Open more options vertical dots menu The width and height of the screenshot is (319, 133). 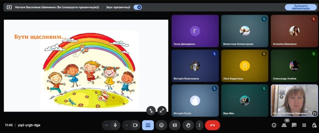pos(199,125)
